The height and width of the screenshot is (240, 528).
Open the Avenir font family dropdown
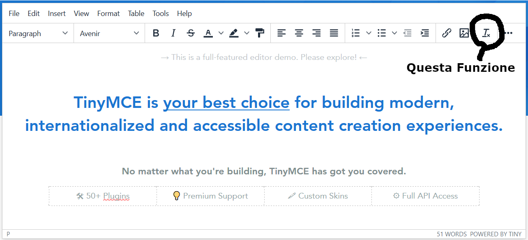(109, 33)
